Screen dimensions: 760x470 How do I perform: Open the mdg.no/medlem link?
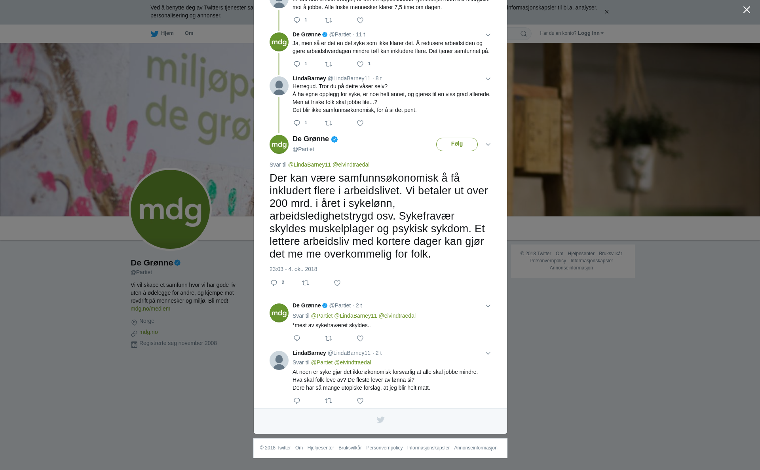tap(150, 309)
